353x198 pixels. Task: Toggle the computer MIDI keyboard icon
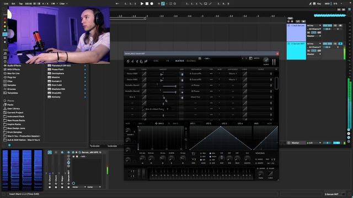(314, 4)
